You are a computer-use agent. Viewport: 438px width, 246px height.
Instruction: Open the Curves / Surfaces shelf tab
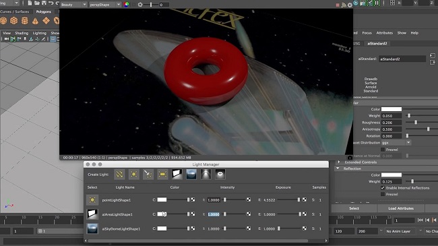pyautogui.click(x=15, y=11)
